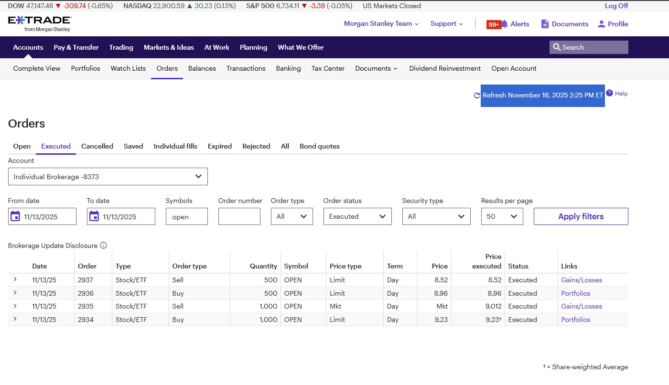669x385 pixels.
Task: Click the refresh arrow icon
Action: pyautogui.click(x=476, y=96)
